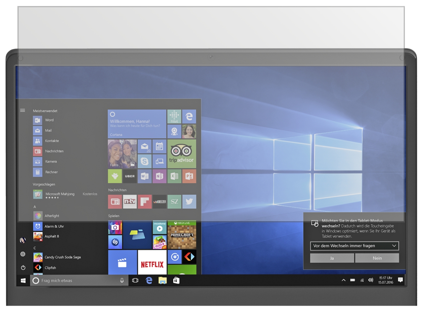Open Word from the Meistverwendet list
The width and height of the screenshot is (429, 312).
[x=43, y=120]
